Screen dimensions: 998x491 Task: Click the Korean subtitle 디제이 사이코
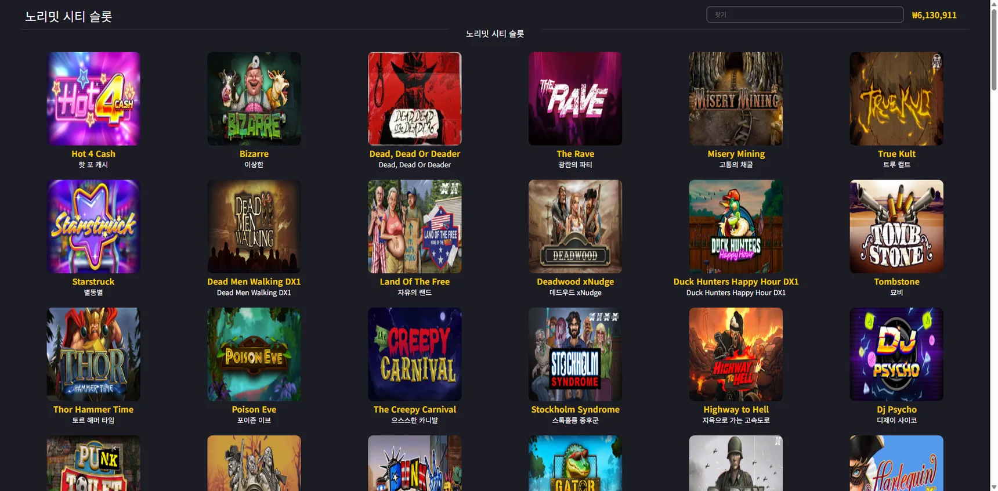click(896, 420)
